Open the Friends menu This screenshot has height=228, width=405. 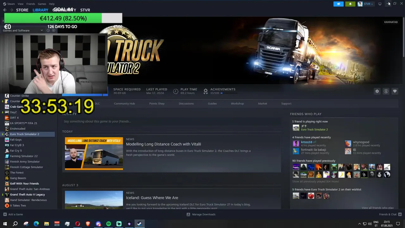(x=31, y=4)
